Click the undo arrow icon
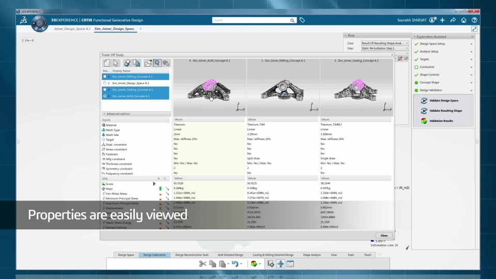The width and height of the screenshot is (496, 279). (235, 264)
